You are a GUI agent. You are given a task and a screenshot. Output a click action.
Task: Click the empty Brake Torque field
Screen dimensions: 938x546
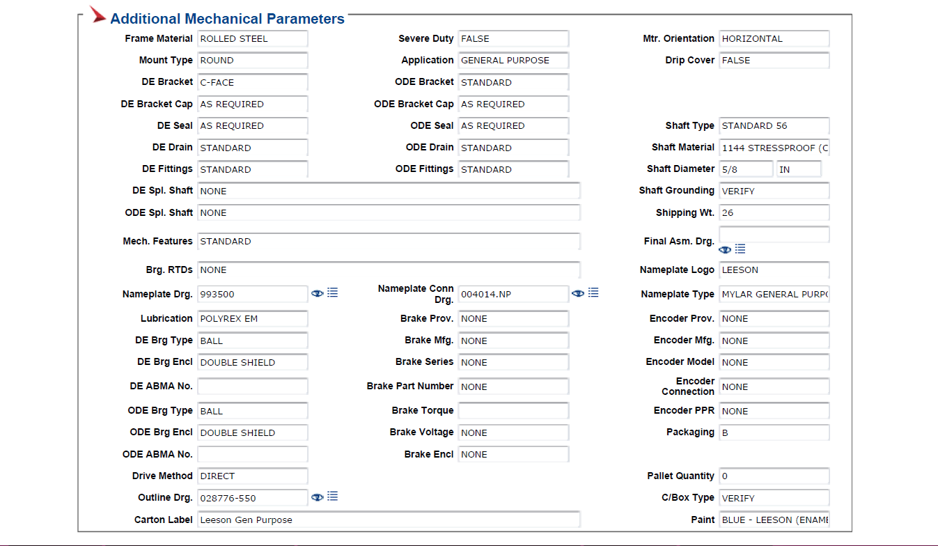pos(513,411)
